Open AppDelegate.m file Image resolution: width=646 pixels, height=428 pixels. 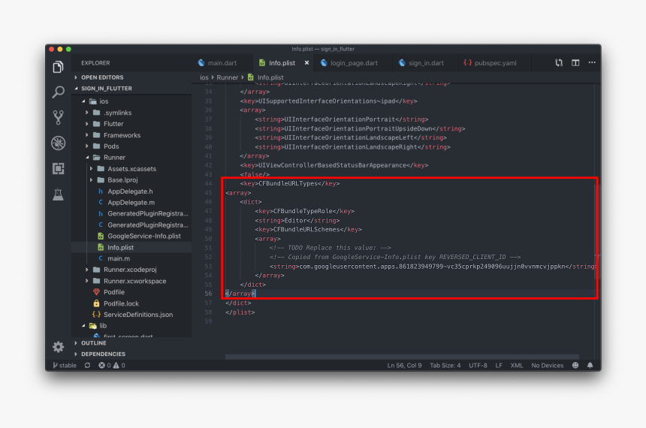point(132,203)
